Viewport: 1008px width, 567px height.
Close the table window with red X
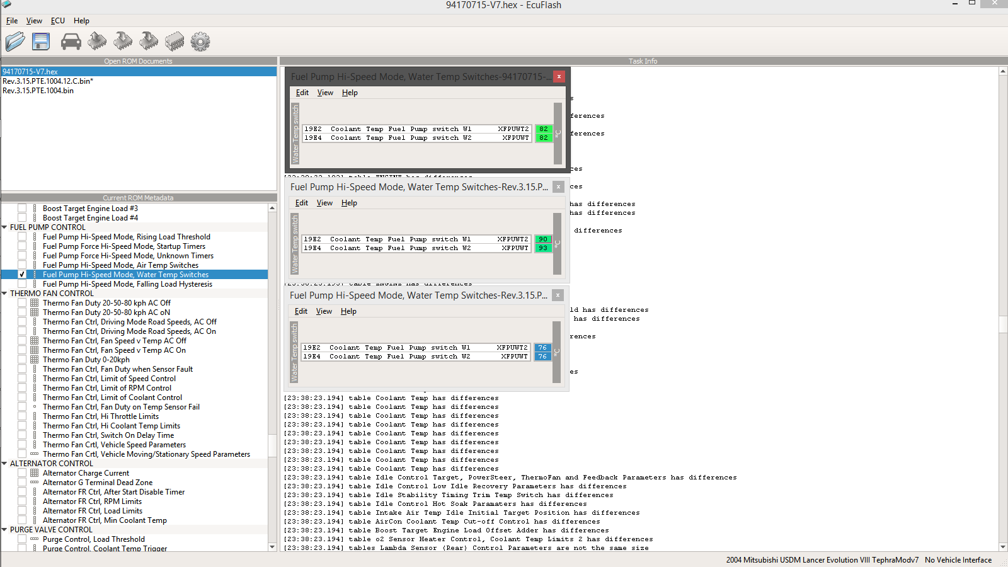[559, 76]
